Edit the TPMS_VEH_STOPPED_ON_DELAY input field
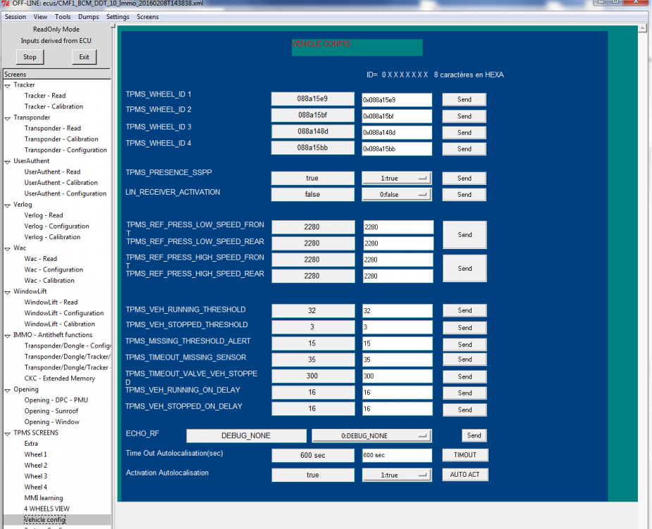 click(398, 408)
